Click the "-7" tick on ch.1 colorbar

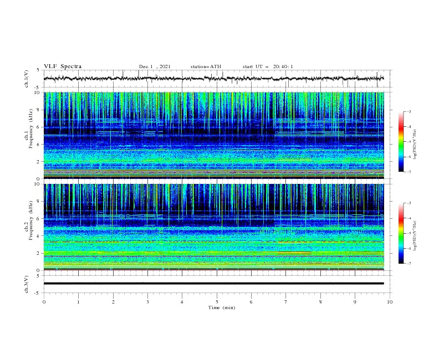pos(409,172)
